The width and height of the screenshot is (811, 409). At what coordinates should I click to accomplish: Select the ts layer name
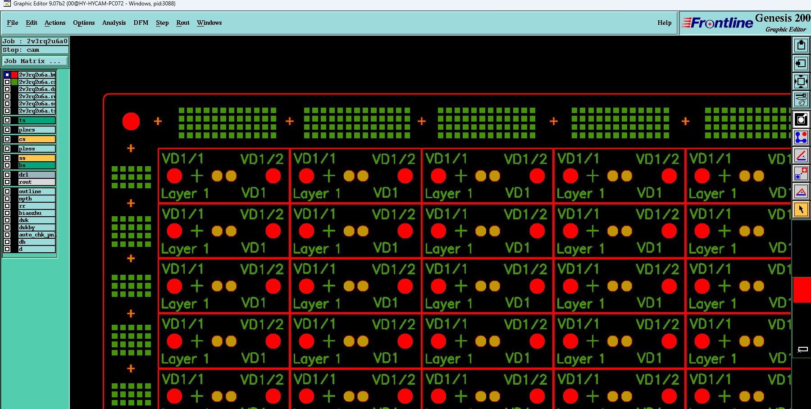pyautogui.click(x=37, y=120)
